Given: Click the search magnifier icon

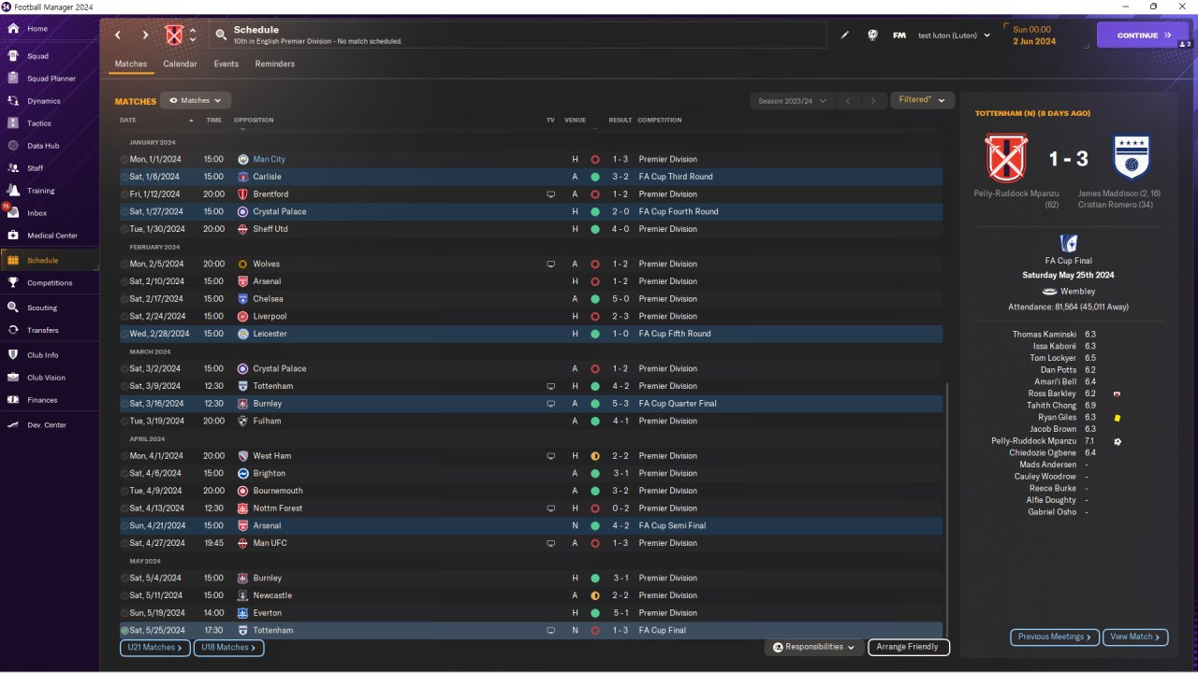Looking at the screenshot, I should tap(221, 36).
